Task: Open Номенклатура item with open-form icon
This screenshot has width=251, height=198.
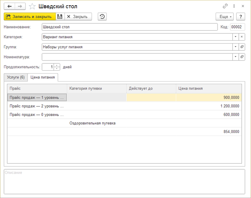Action: click(242, 57)
